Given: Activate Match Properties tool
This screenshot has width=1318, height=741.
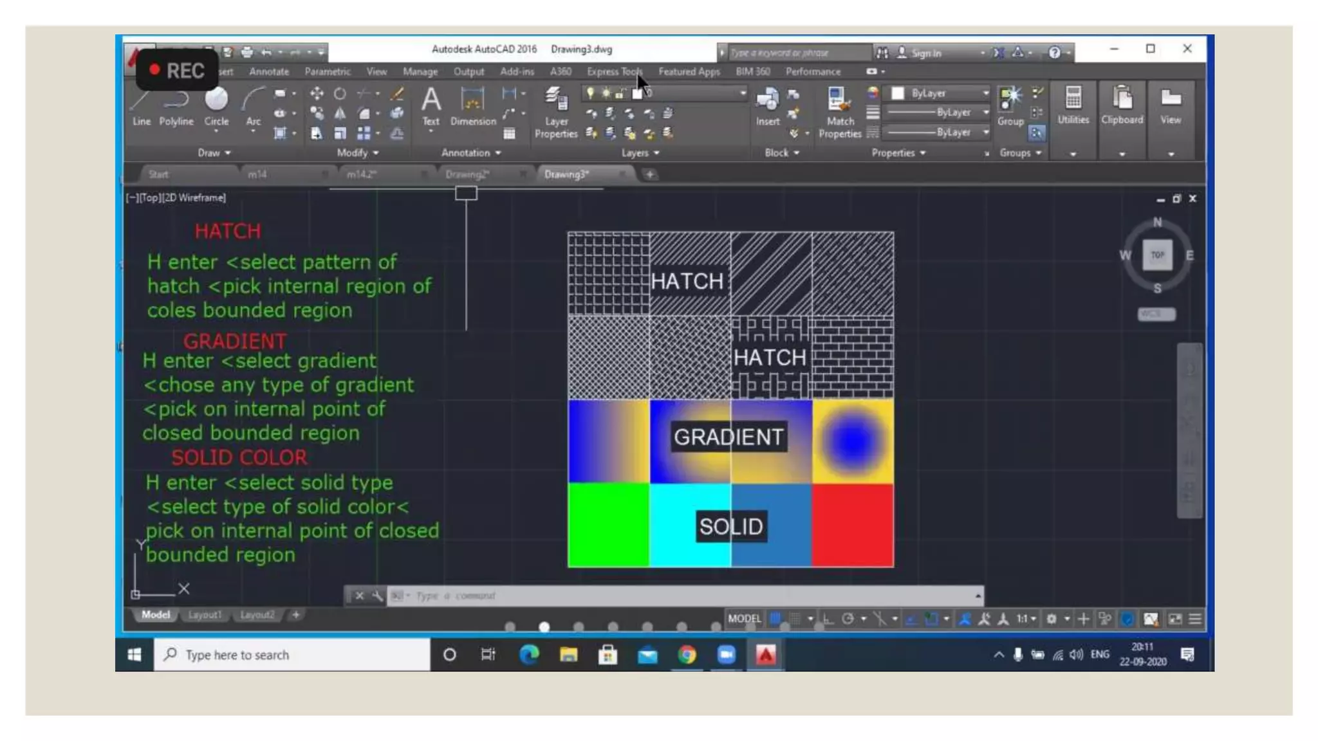Looking at the screenshot, I should (x=839, y=113).
